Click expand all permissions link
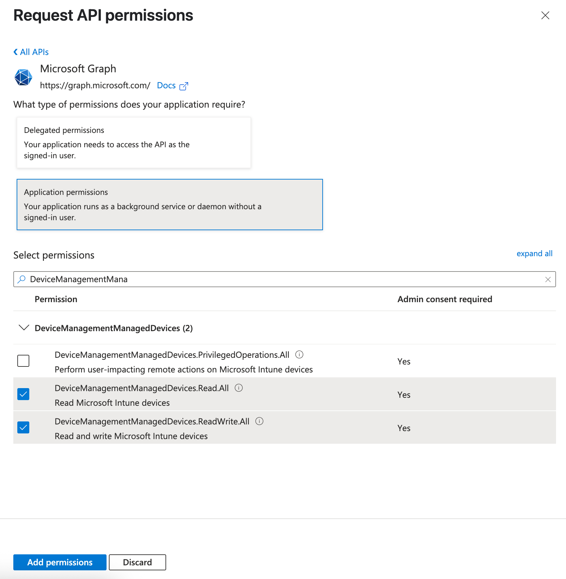566x579 pixels. pos(534,254)
